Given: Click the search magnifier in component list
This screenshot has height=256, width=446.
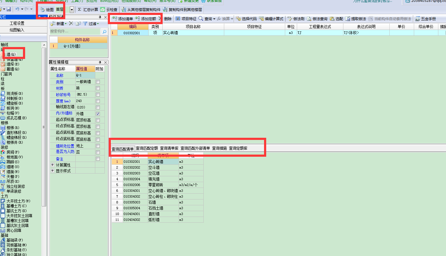Looking at the screenshot, I should pos(104,31).
